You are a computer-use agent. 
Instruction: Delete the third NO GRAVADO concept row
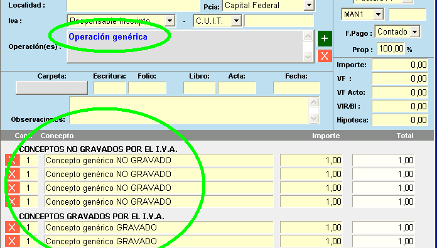12,188
